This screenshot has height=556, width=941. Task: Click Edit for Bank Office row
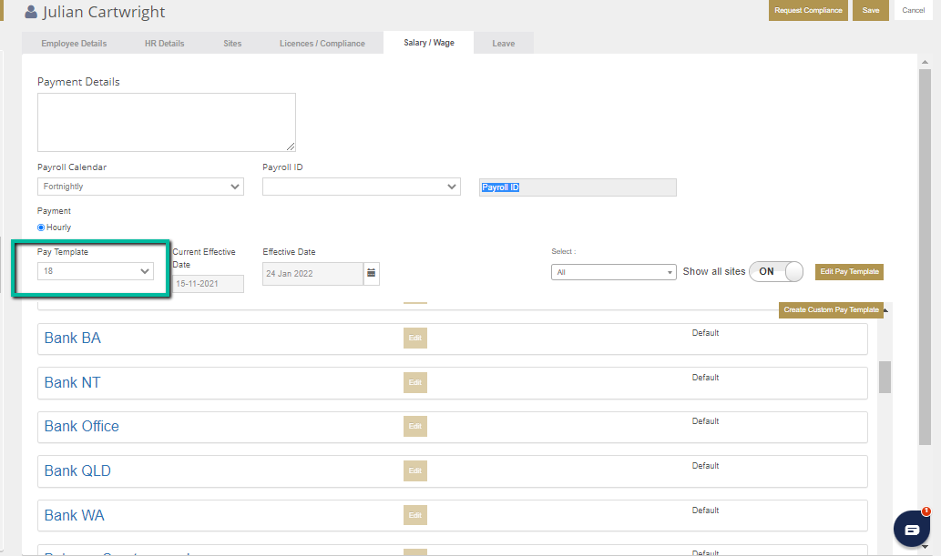click(x=415, y=426)
